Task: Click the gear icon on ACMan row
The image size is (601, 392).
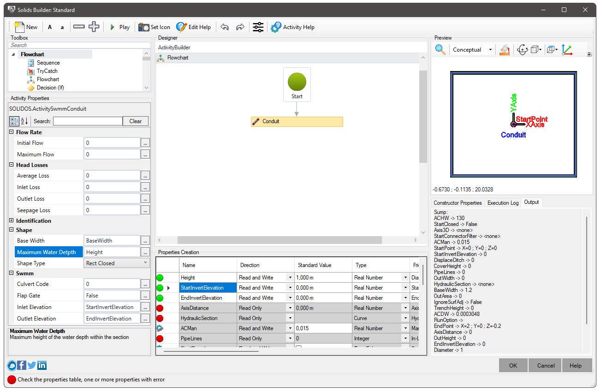Action: click(x=160, y=328)
